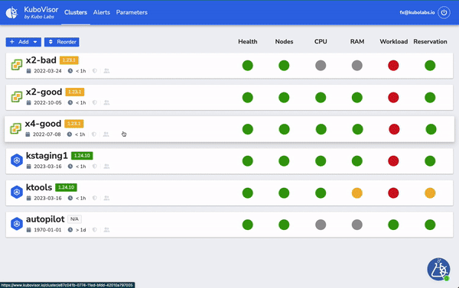Click the date 2022-07-08
The height and width of the screenshot is (288, 459).
coord(47,134)
